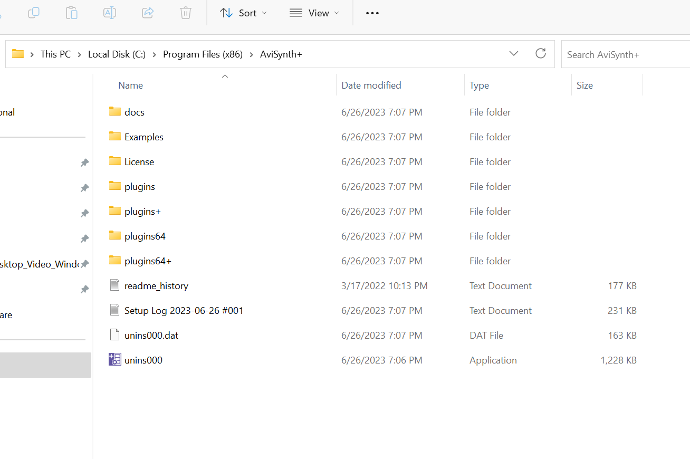Navigate to Program Files (x86) breadcrumb
690x459 pixels.
[203, 54]
